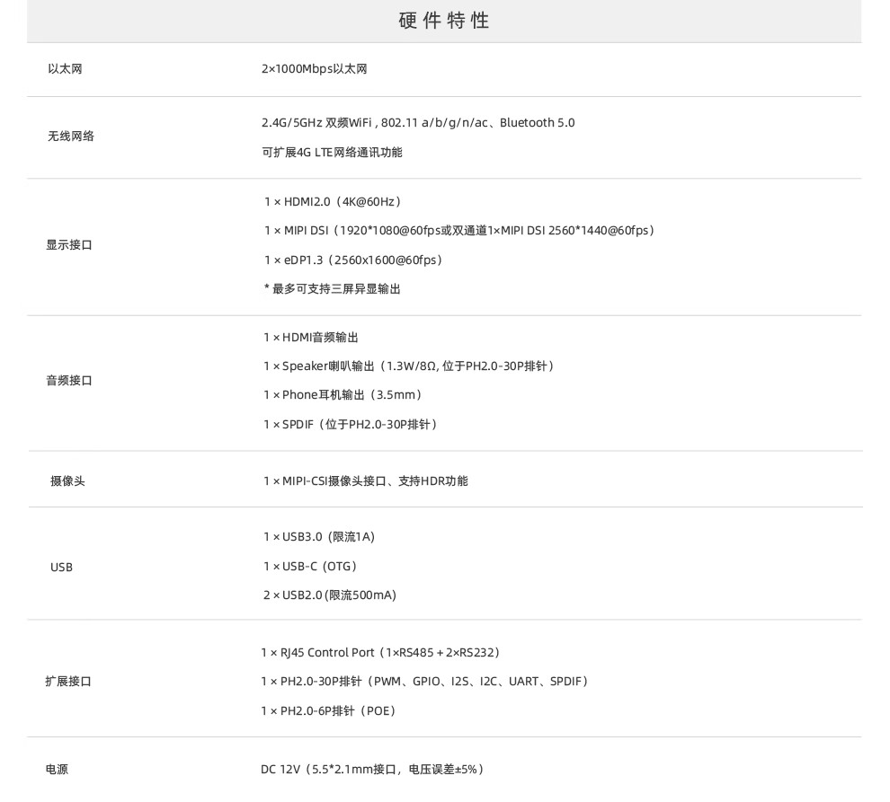
Task: Click the eDP1.3 (2560x1600@60fps) entry
Action: pyautogui.click(x=353, y=260)
